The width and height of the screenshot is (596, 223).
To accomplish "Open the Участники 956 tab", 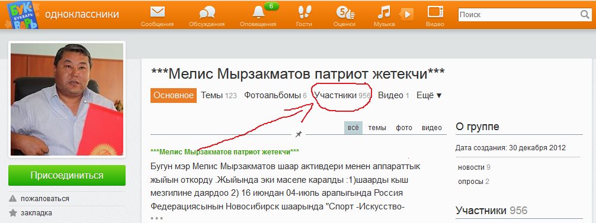I will click(x=342, y=96).
